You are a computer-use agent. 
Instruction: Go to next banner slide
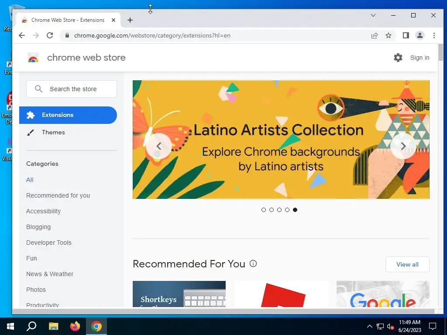[403, 146]
